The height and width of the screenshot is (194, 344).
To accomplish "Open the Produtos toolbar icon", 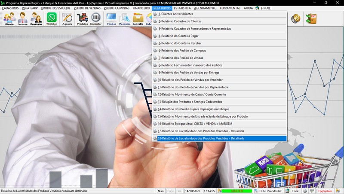I will click(x=83, y=18).
